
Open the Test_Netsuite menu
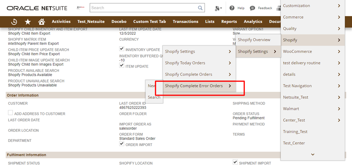(91, 22)
